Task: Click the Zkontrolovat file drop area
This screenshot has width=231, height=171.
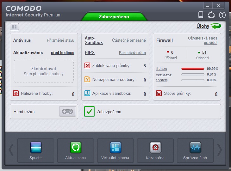Action: point(44,71)
